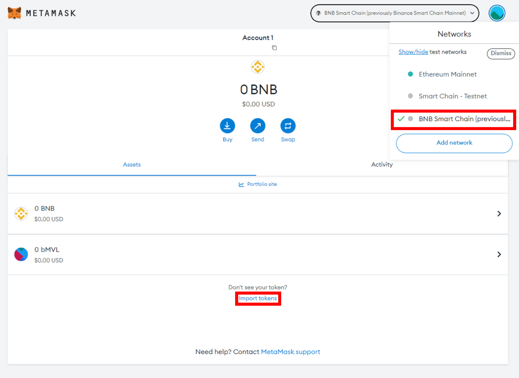This screenshot has height=378, width=519.
Task: Select Smart Chain - Testnet network
Action: (453, 96)
